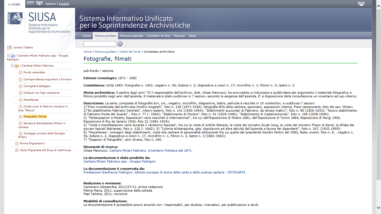Screen dimensions: 381x214
Task: Open Collaudi con fogli campione item
Action: tap(41, 93)
